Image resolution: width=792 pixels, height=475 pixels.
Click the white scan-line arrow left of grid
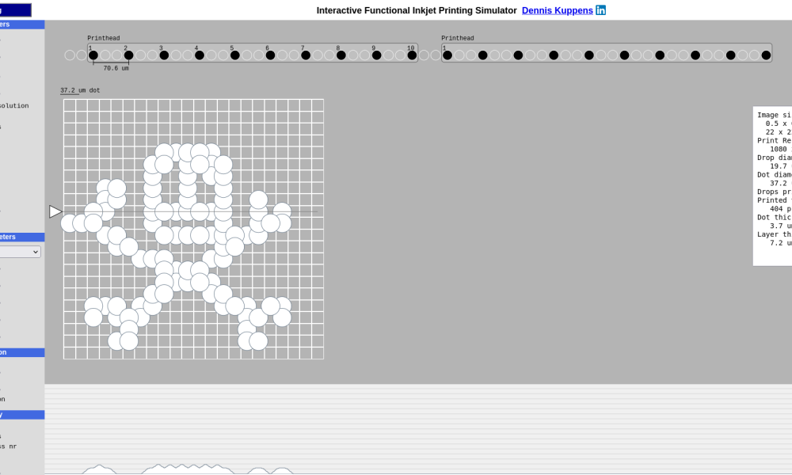tap(55, 211)
